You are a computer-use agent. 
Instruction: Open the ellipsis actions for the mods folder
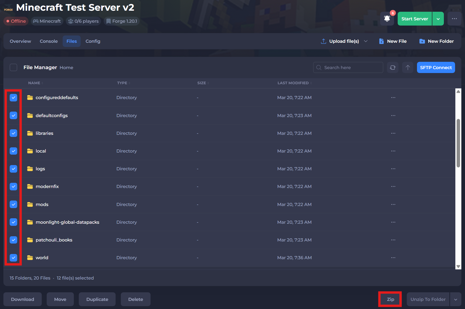393,204
